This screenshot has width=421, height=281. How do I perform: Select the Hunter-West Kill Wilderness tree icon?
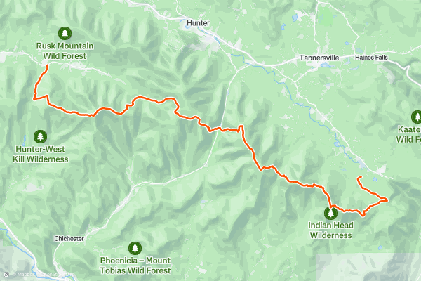tap(40, 136)
